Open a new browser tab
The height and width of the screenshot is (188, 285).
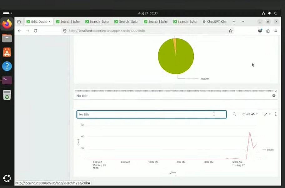[234, 22]
